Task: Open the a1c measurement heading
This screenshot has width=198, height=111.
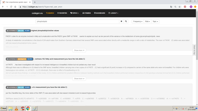Action: pyautogui.click(x=49, y=87)
